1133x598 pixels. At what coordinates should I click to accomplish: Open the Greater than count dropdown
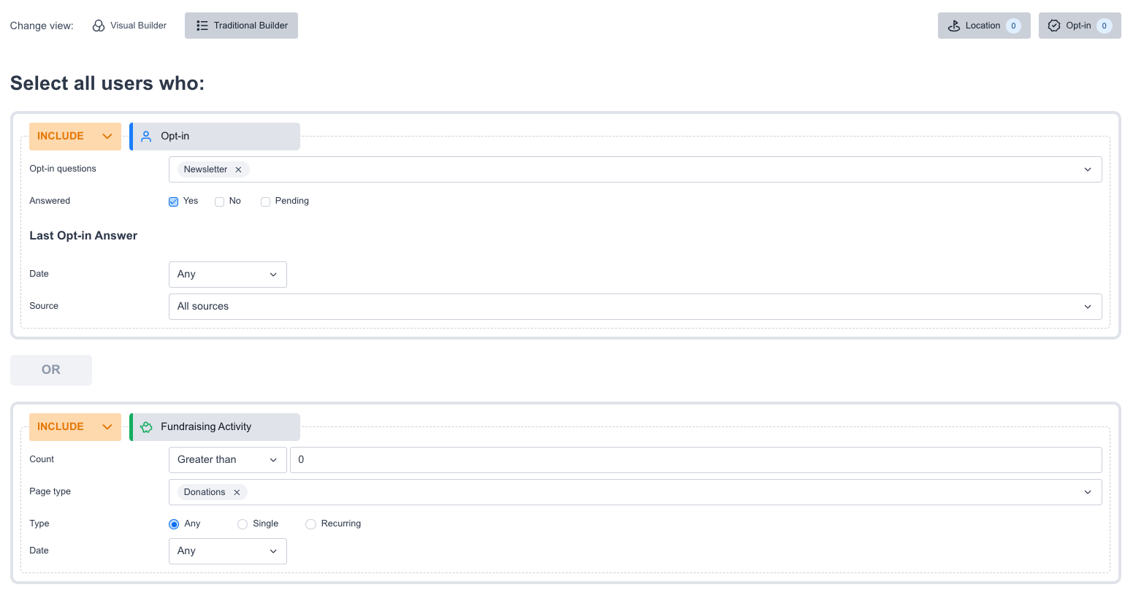point(227,460)
